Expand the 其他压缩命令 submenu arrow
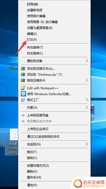 click(87, 80)
